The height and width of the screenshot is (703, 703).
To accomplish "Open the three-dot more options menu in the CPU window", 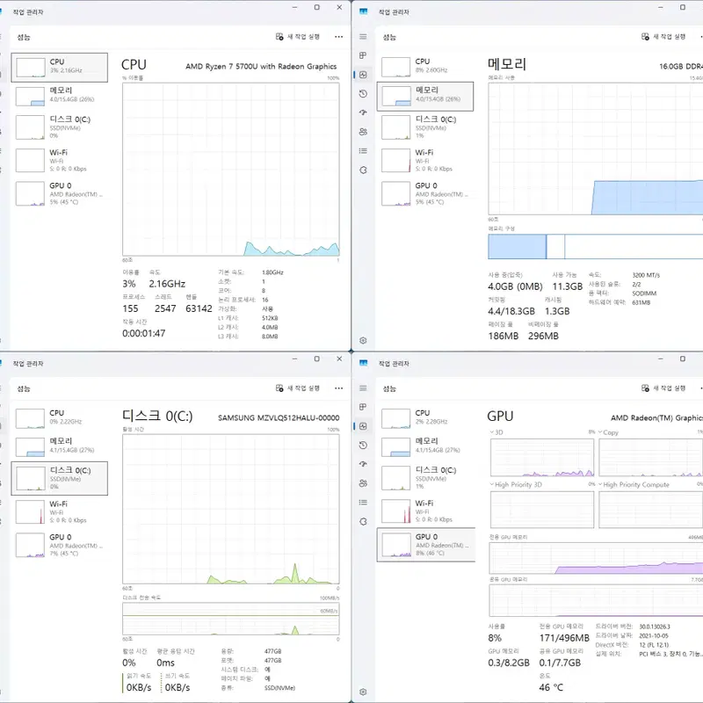I will pyautogui.click(x=338, y=37).
